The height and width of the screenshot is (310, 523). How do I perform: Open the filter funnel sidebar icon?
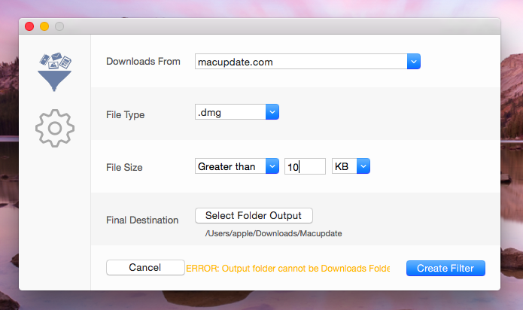55,71
